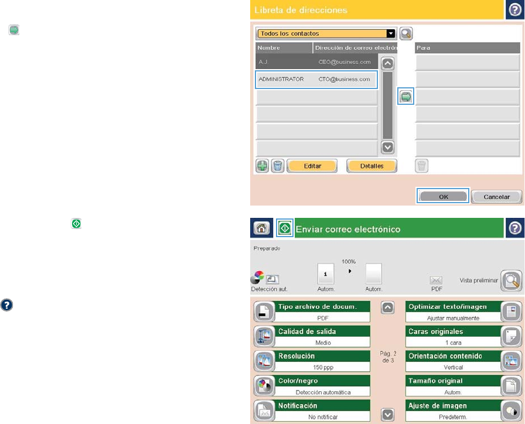Screen dimensions: 525x424
Task: Click the Orientación contenido icon
Action: 512,361
